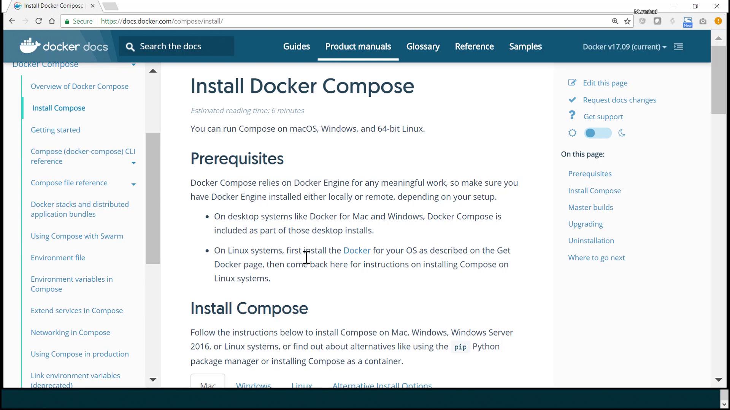Toggle the day/night theme switch
The height and width of the screenshot is (410, 730).
coord(597,133)
